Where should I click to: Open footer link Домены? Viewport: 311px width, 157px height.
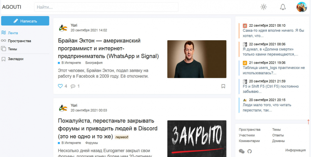pyautogui.click(x=278, y=141)
